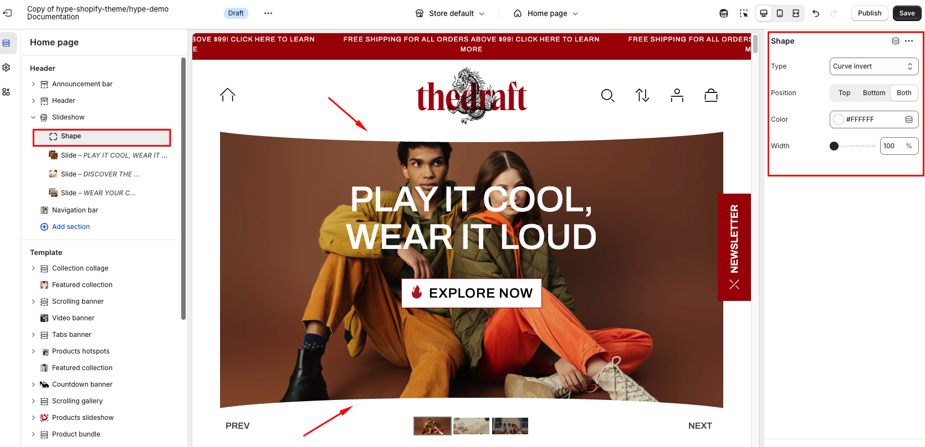
Task: Click the dynamic source icon in Color field
Action: tap(909, 119)
